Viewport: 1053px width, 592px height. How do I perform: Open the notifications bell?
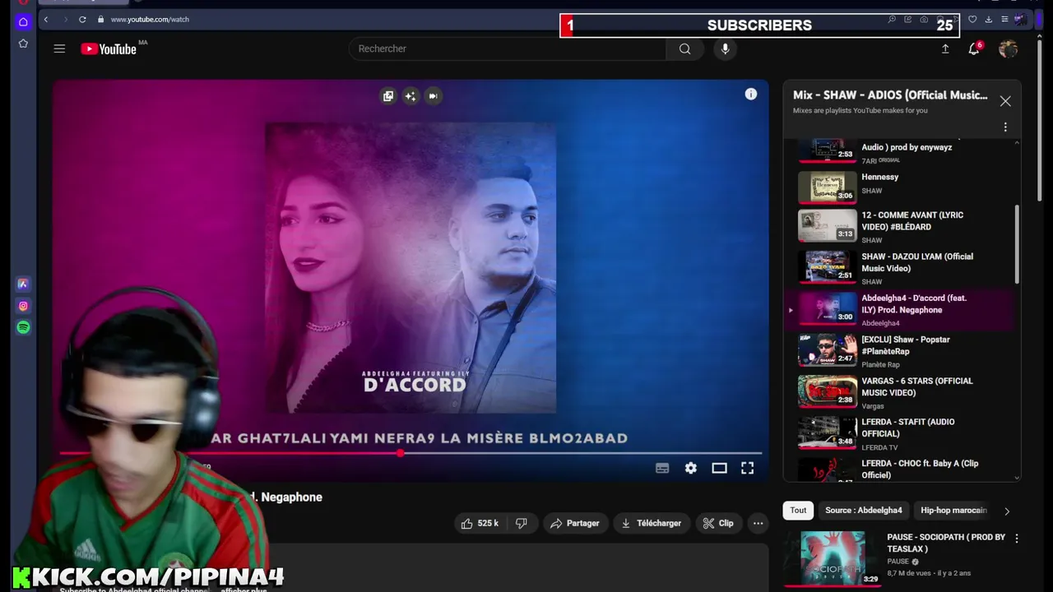pyautogui.click(x=974, y=49)
